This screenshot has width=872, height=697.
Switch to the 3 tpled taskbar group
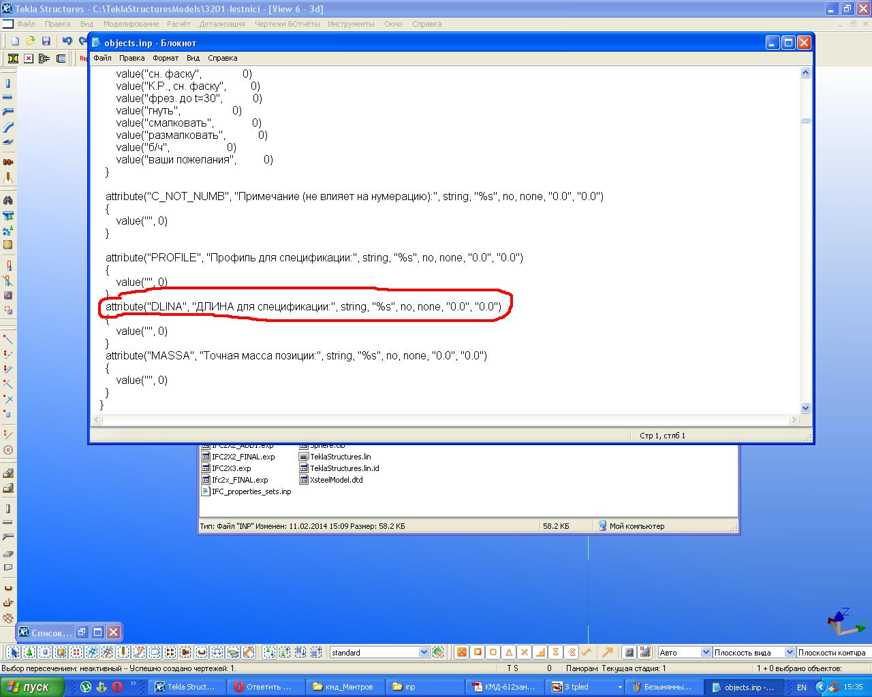(585, 687)
